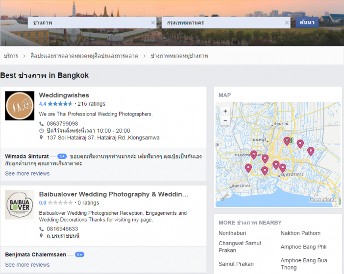This screenshot has width=344, height=274.
Task: Call Weddingwishes phone number 0863799098
Action: [x=62, y=124]
